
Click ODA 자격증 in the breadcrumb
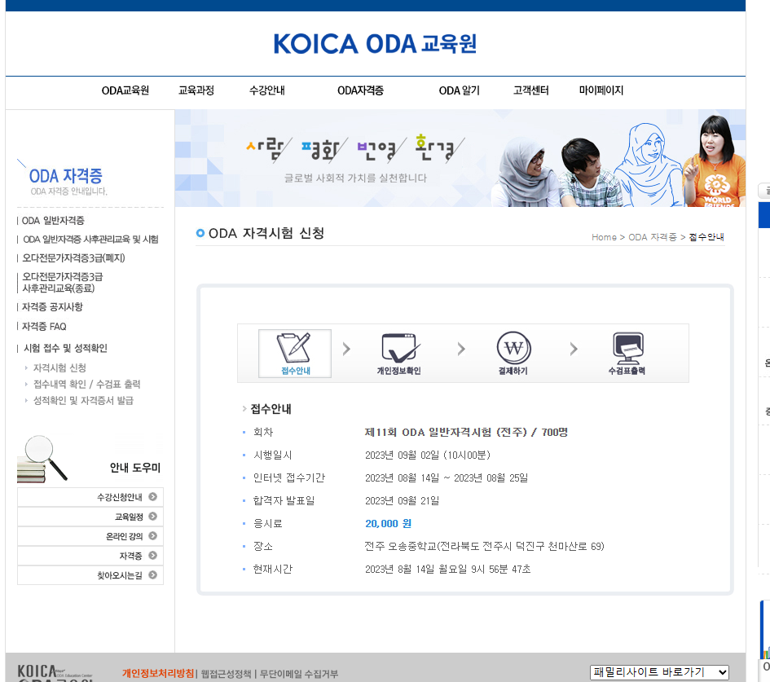pyautogui.click(x=652, y=237)
